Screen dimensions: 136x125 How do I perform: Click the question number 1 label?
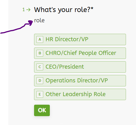point(23,10)
